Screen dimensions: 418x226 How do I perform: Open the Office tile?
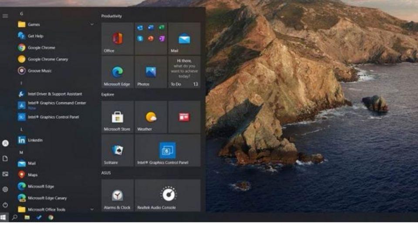117,39
